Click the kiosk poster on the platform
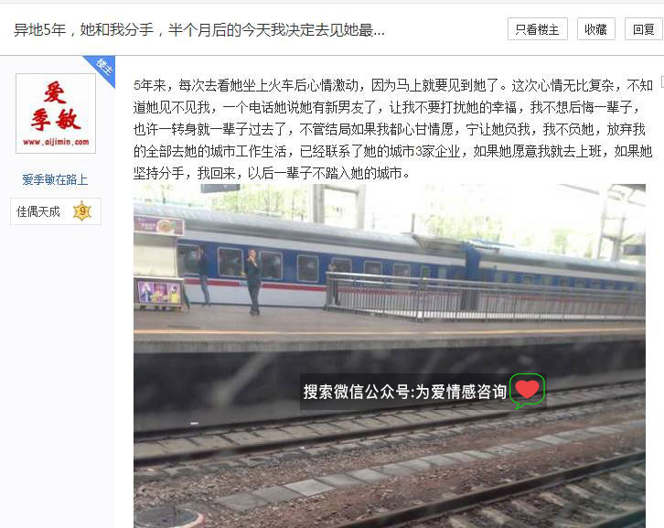The width and height of the screenshot is (664, 528). (160, 292)
